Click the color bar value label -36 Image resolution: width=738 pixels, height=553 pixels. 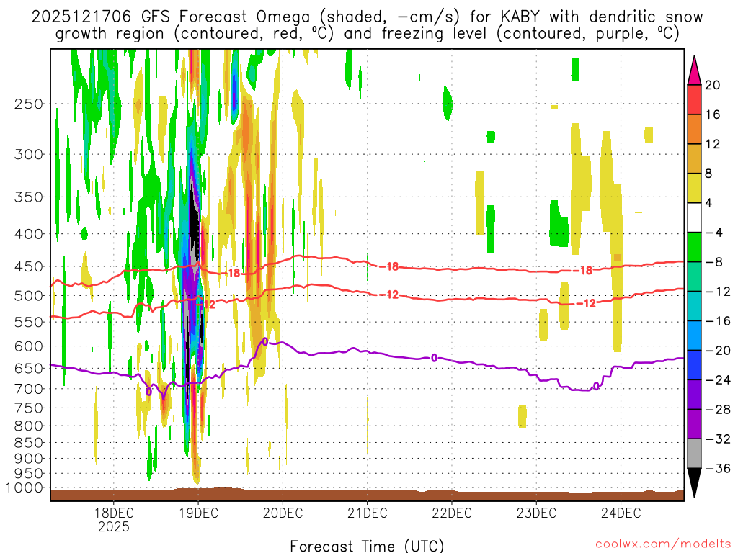tap(719, 469)
